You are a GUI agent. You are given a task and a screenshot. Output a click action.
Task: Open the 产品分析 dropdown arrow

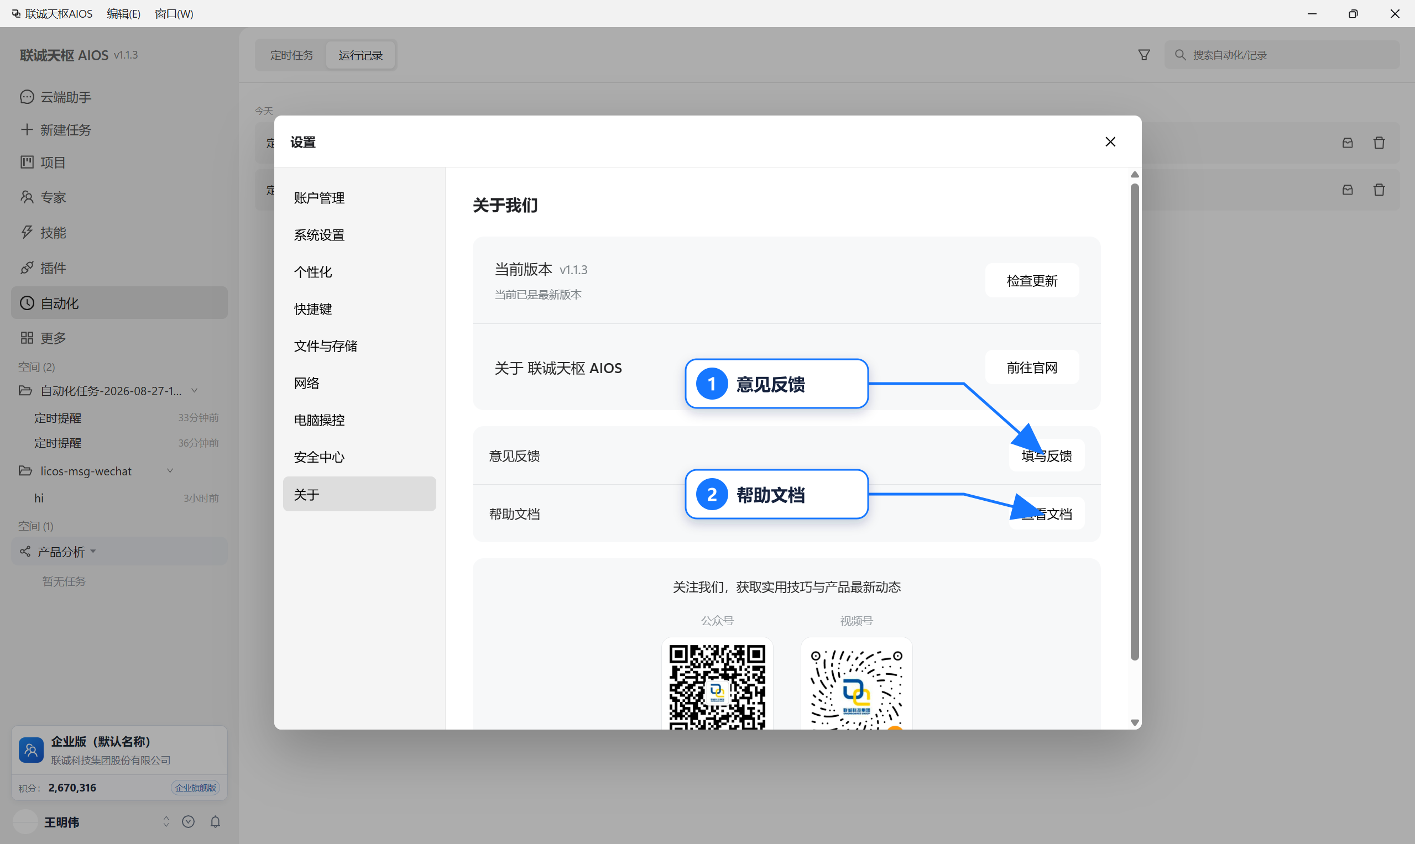93,552
